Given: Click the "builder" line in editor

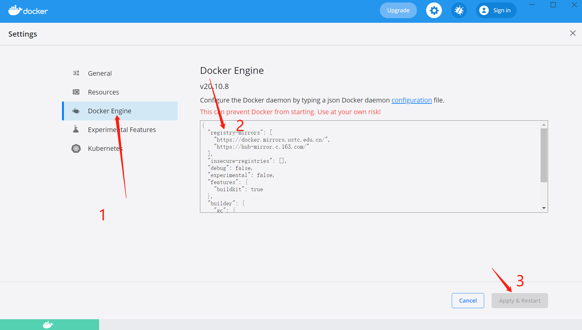Looking at the screenshot, I should click(226, 203).
